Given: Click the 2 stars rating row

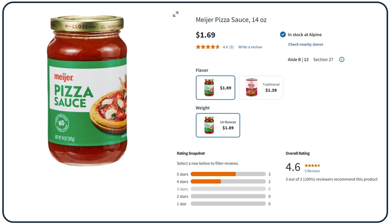Looking at the screenshot, I should tap(228, 197).
